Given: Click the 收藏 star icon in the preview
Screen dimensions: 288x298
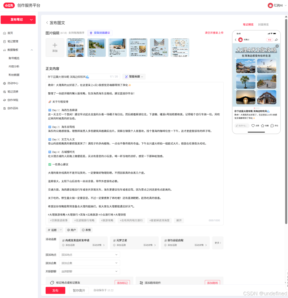Looking at the screenshot, I should pos(263,125).
